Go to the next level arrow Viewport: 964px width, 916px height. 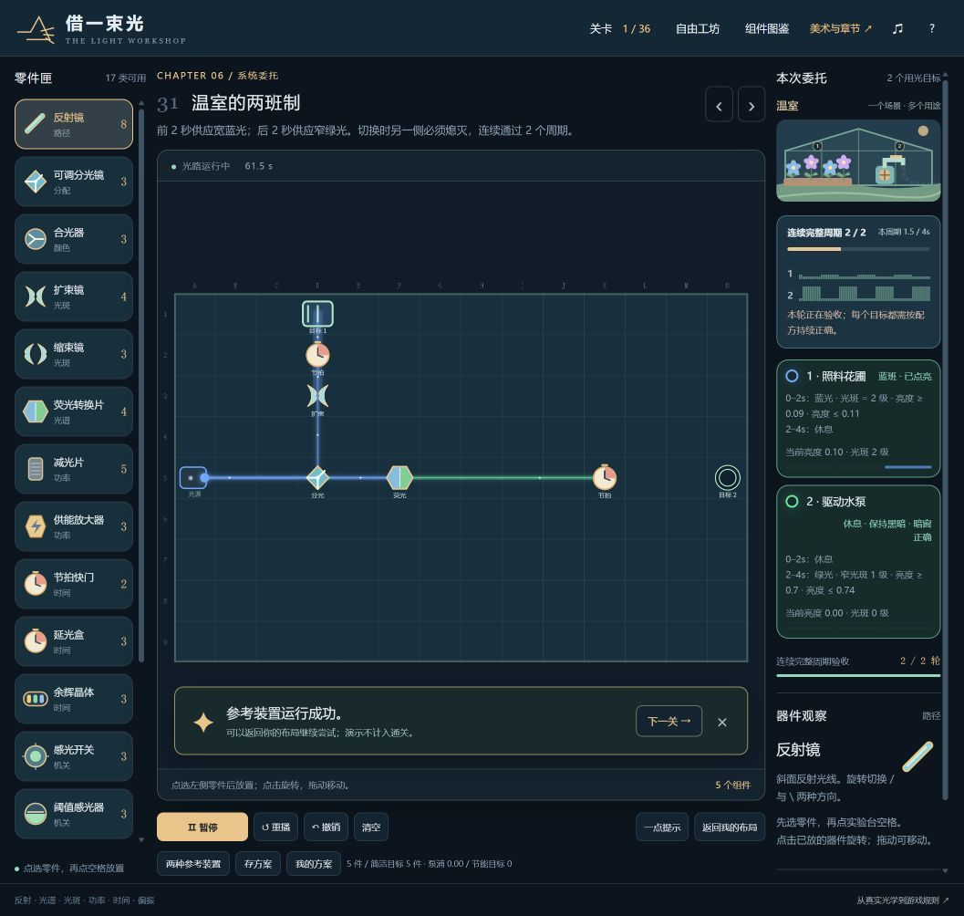click(752, 105)
